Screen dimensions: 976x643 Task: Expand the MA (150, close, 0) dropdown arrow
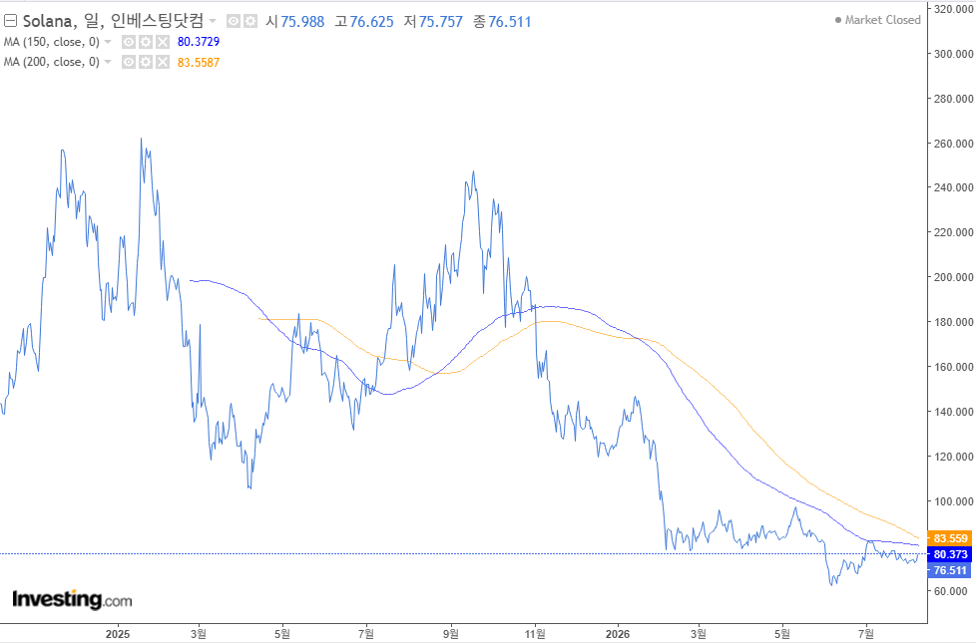pyautogui.click(x=108, y=42)
